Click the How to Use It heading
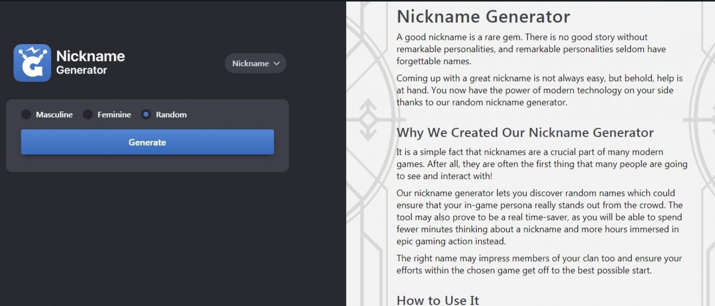The height and width of the screenshot is (306, 715). 437,300
